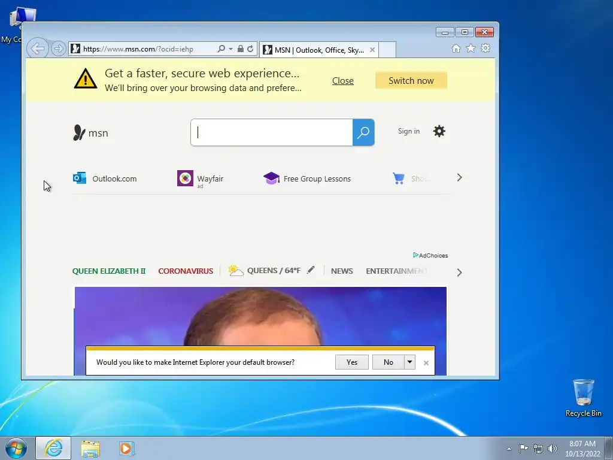The width and height of the screenshot is (613, 460).
Task: Open the address bar autocomplete dropdown arrow
Action: [230, 49]
